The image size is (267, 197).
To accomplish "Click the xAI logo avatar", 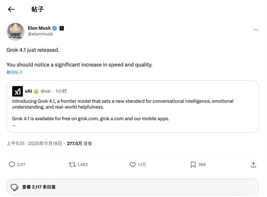I will [18, 91].
